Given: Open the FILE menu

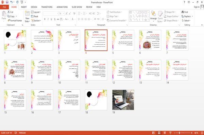Looking at the screenshot, I should point(4,7).
